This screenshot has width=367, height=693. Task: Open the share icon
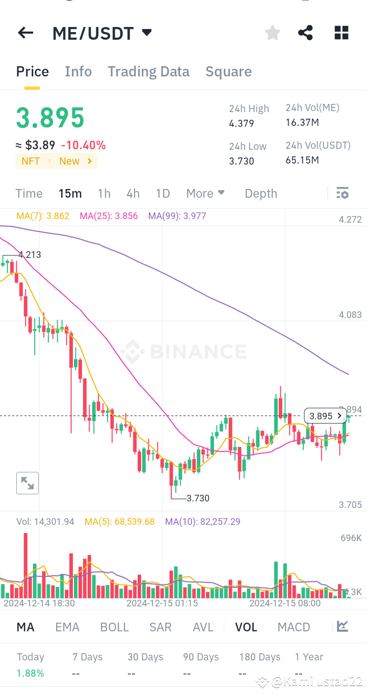305,33
